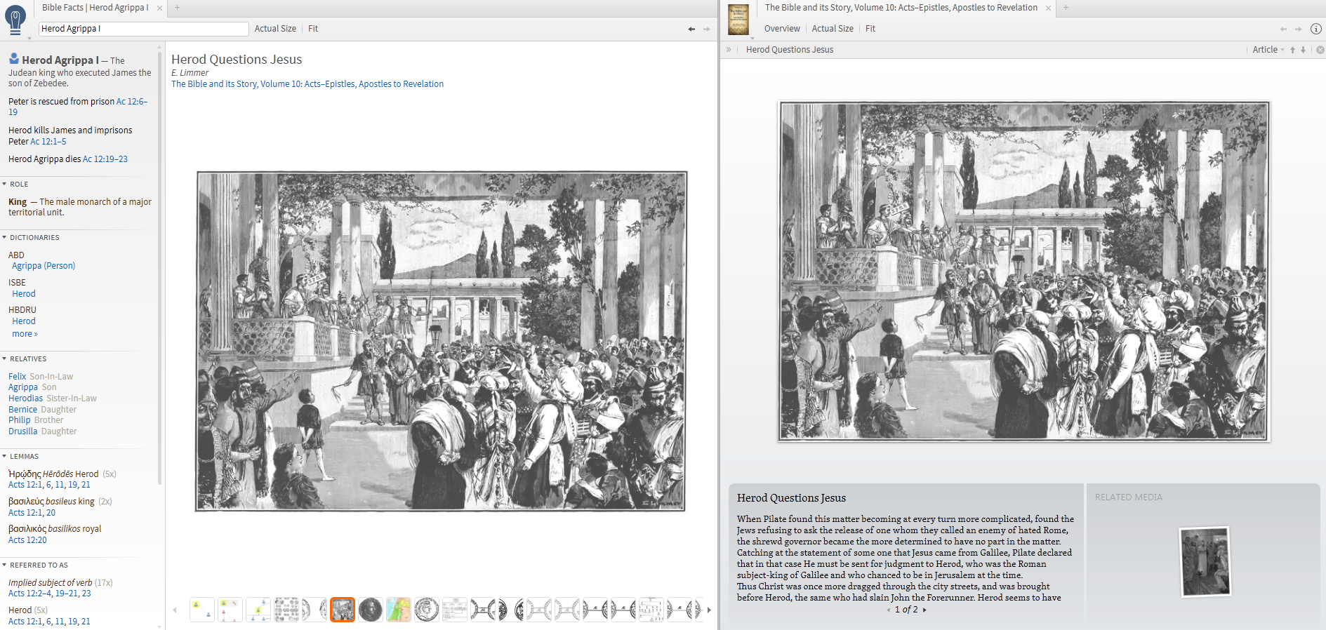1326x630 pixels.
Task: Choose Fit in Bible Facts panel
Action: [x=313, y=29]
